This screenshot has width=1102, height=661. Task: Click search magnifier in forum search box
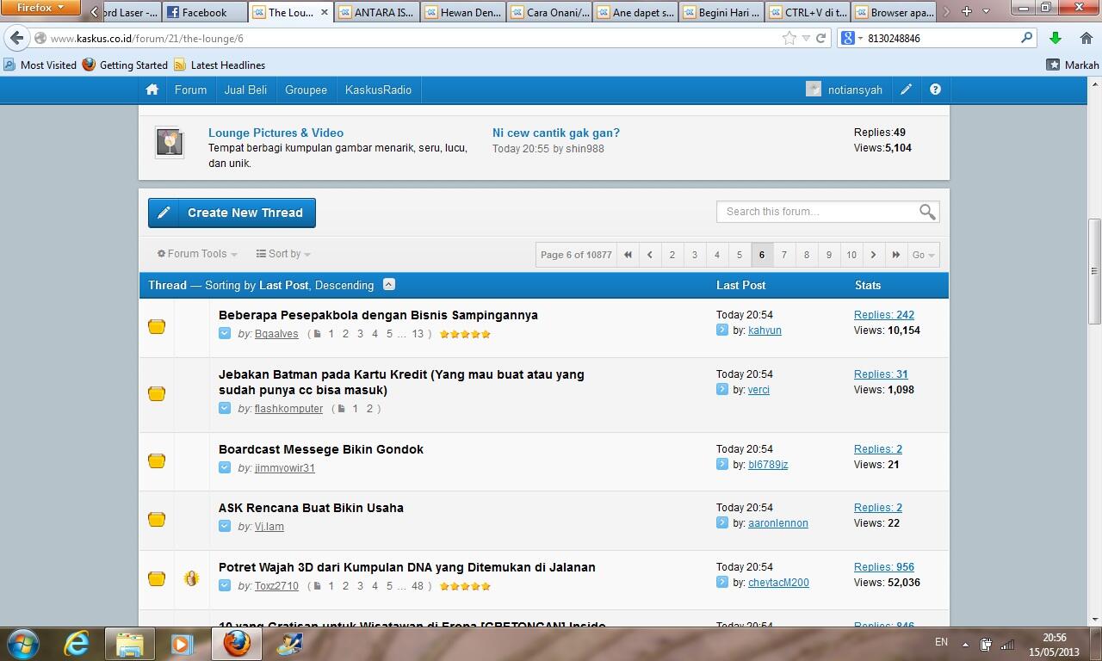click(927, 212)
